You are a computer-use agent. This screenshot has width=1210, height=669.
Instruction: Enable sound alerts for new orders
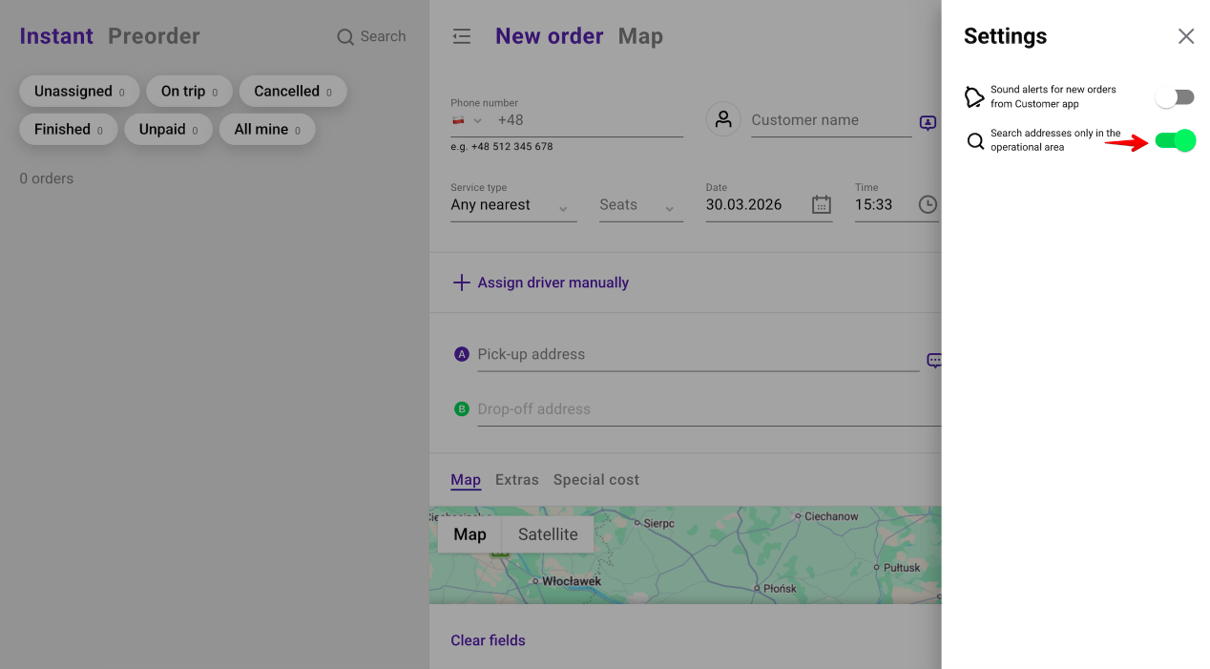(x=1175, y=97)
